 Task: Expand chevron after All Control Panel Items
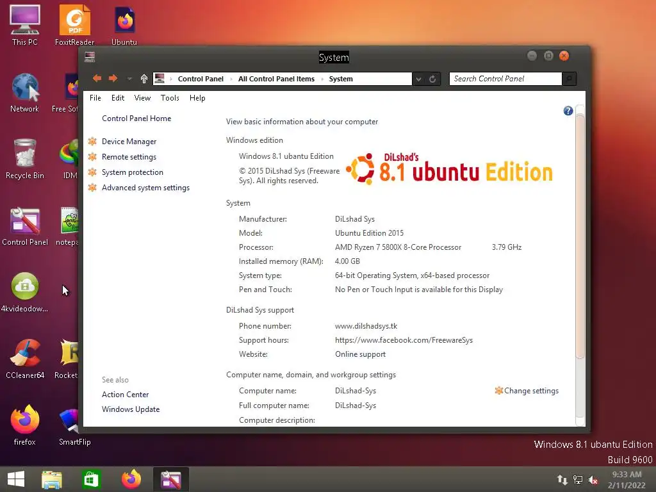click(322, 79)
